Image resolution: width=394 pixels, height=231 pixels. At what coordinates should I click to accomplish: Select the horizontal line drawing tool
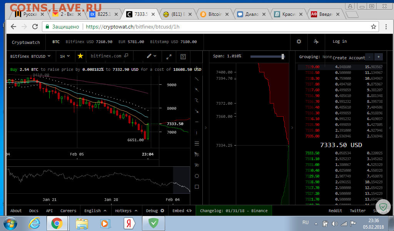pos(197,122)
